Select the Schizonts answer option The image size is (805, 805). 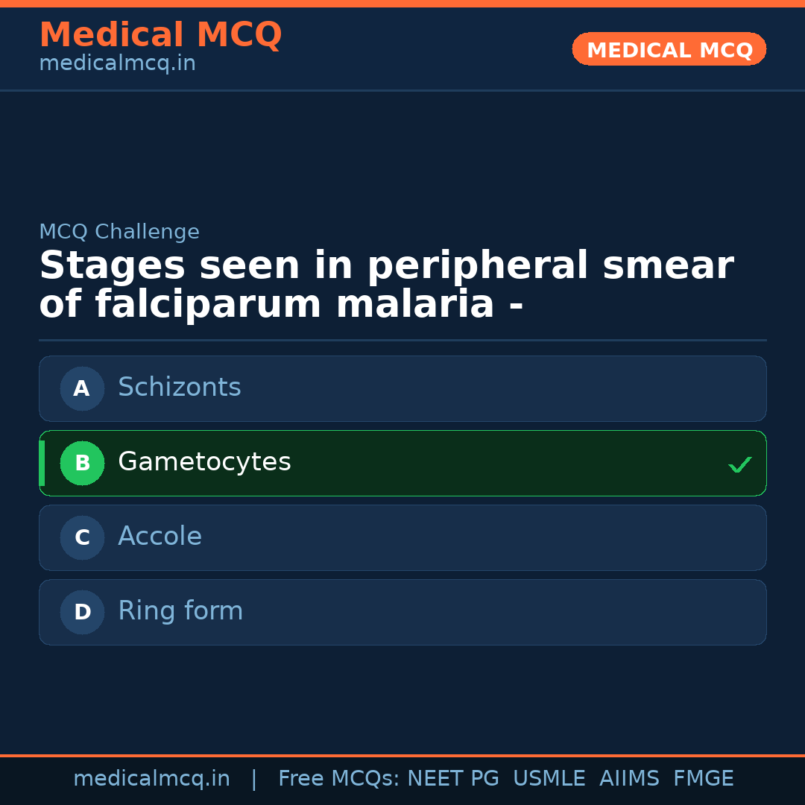[402, 388]
